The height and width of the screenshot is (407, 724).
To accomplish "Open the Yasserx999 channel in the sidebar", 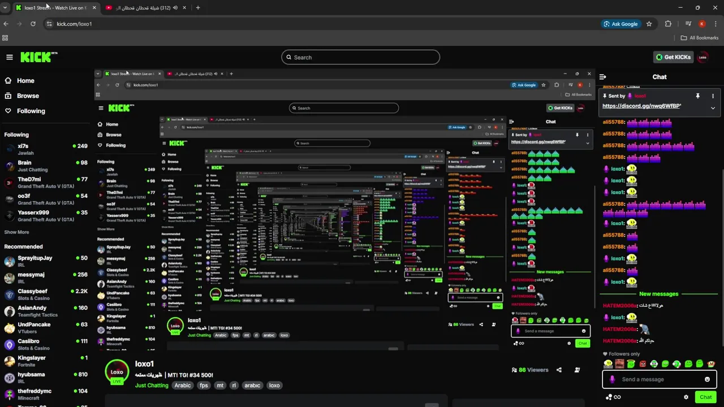I will [x=45, y=216].
